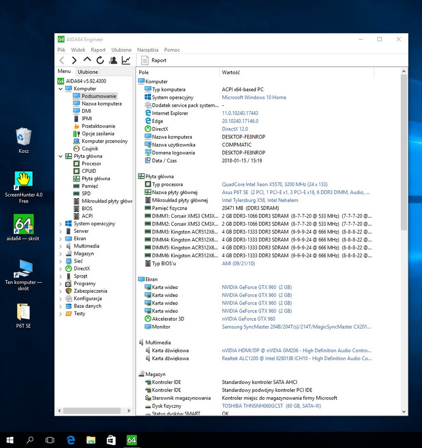Click the Czujnik gauge icon

pyautogui.click(x=76, y=149)
